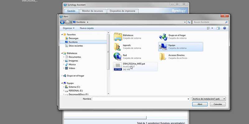Image resolution: width=249 pixels, height=124 pixels.
Task: Select PERSONAL (E:) drive
Action: (x=76, y=91)
